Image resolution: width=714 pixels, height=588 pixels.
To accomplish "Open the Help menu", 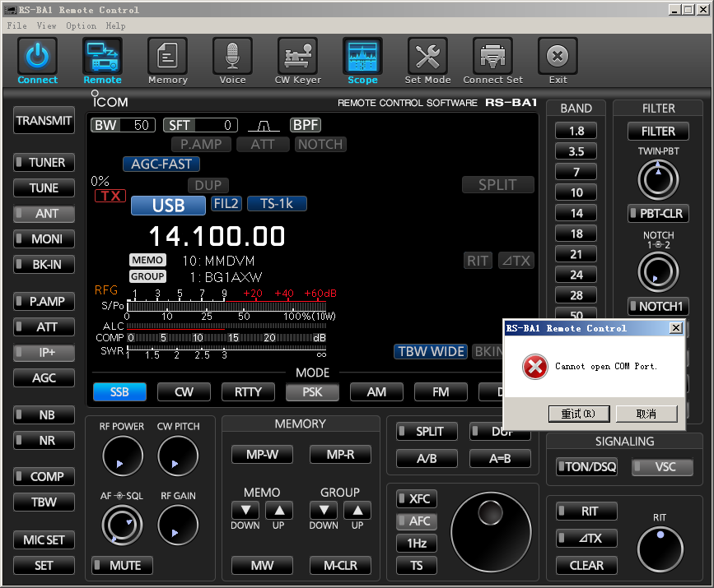I will pos(115,26).
